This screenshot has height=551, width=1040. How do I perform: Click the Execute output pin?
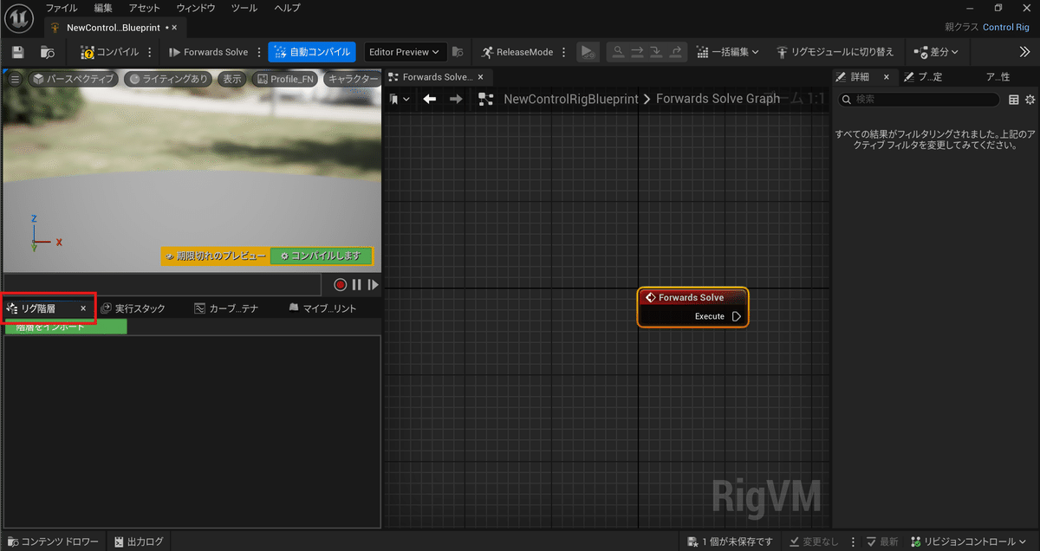point(736,316)
